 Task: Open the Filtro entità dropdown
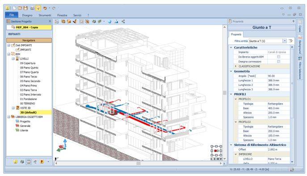tap(285, 41)
